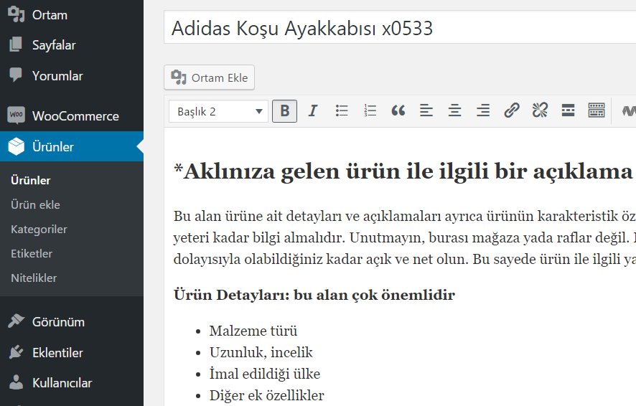Screen dimensions: 636x406
Task: Toggle the toolbar keyboard icon
Action: click(596, 111)
